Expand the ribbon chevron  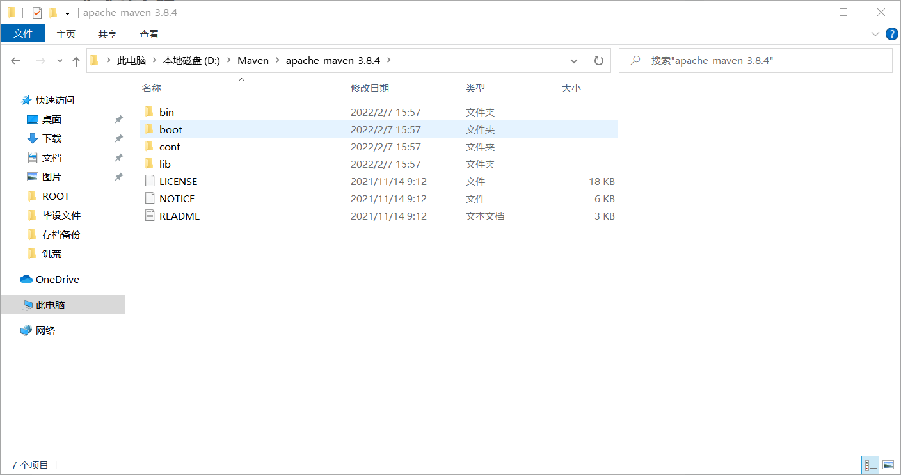(x=875, y=34)
